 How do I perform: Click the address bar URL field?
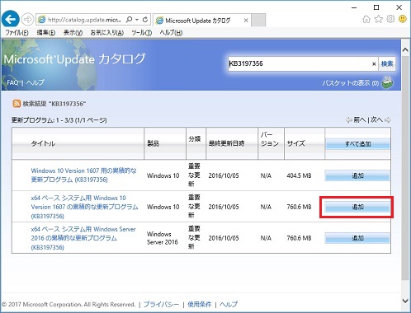click(x=84, y=20)
